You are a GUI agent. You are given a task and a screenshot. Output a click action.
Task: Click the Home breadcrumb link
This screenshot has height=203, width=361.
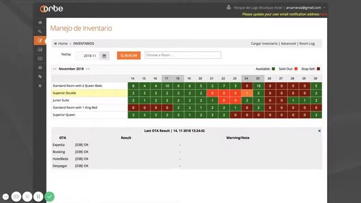(x=63, y=43)
